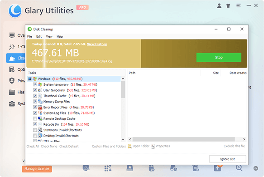Click file list scroll right arrow
This screenshot has height=177, width=264.
point(244,139)
